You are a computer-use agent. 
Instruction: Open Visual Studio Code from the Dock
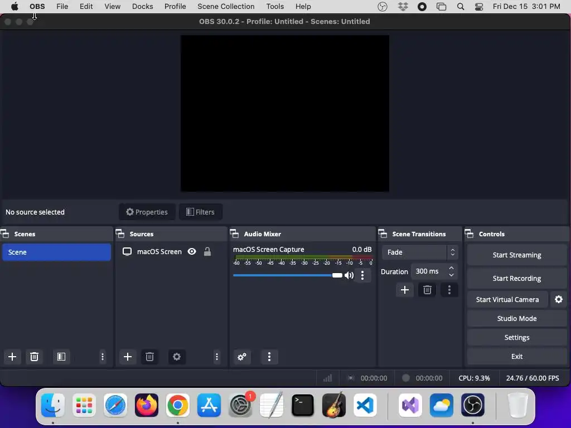(x=365, y=405)
